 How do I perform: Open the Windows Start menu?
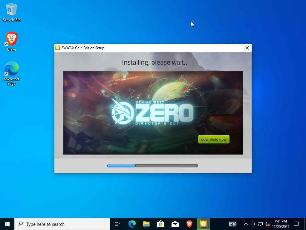click(7, 224)
